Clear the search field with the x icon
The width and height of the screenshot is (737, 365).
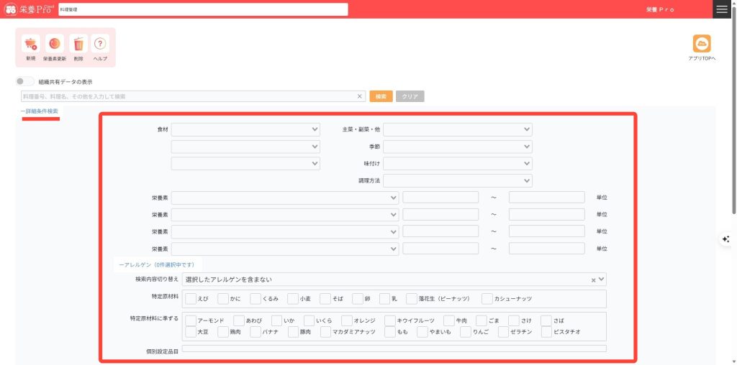click(360, 96)
